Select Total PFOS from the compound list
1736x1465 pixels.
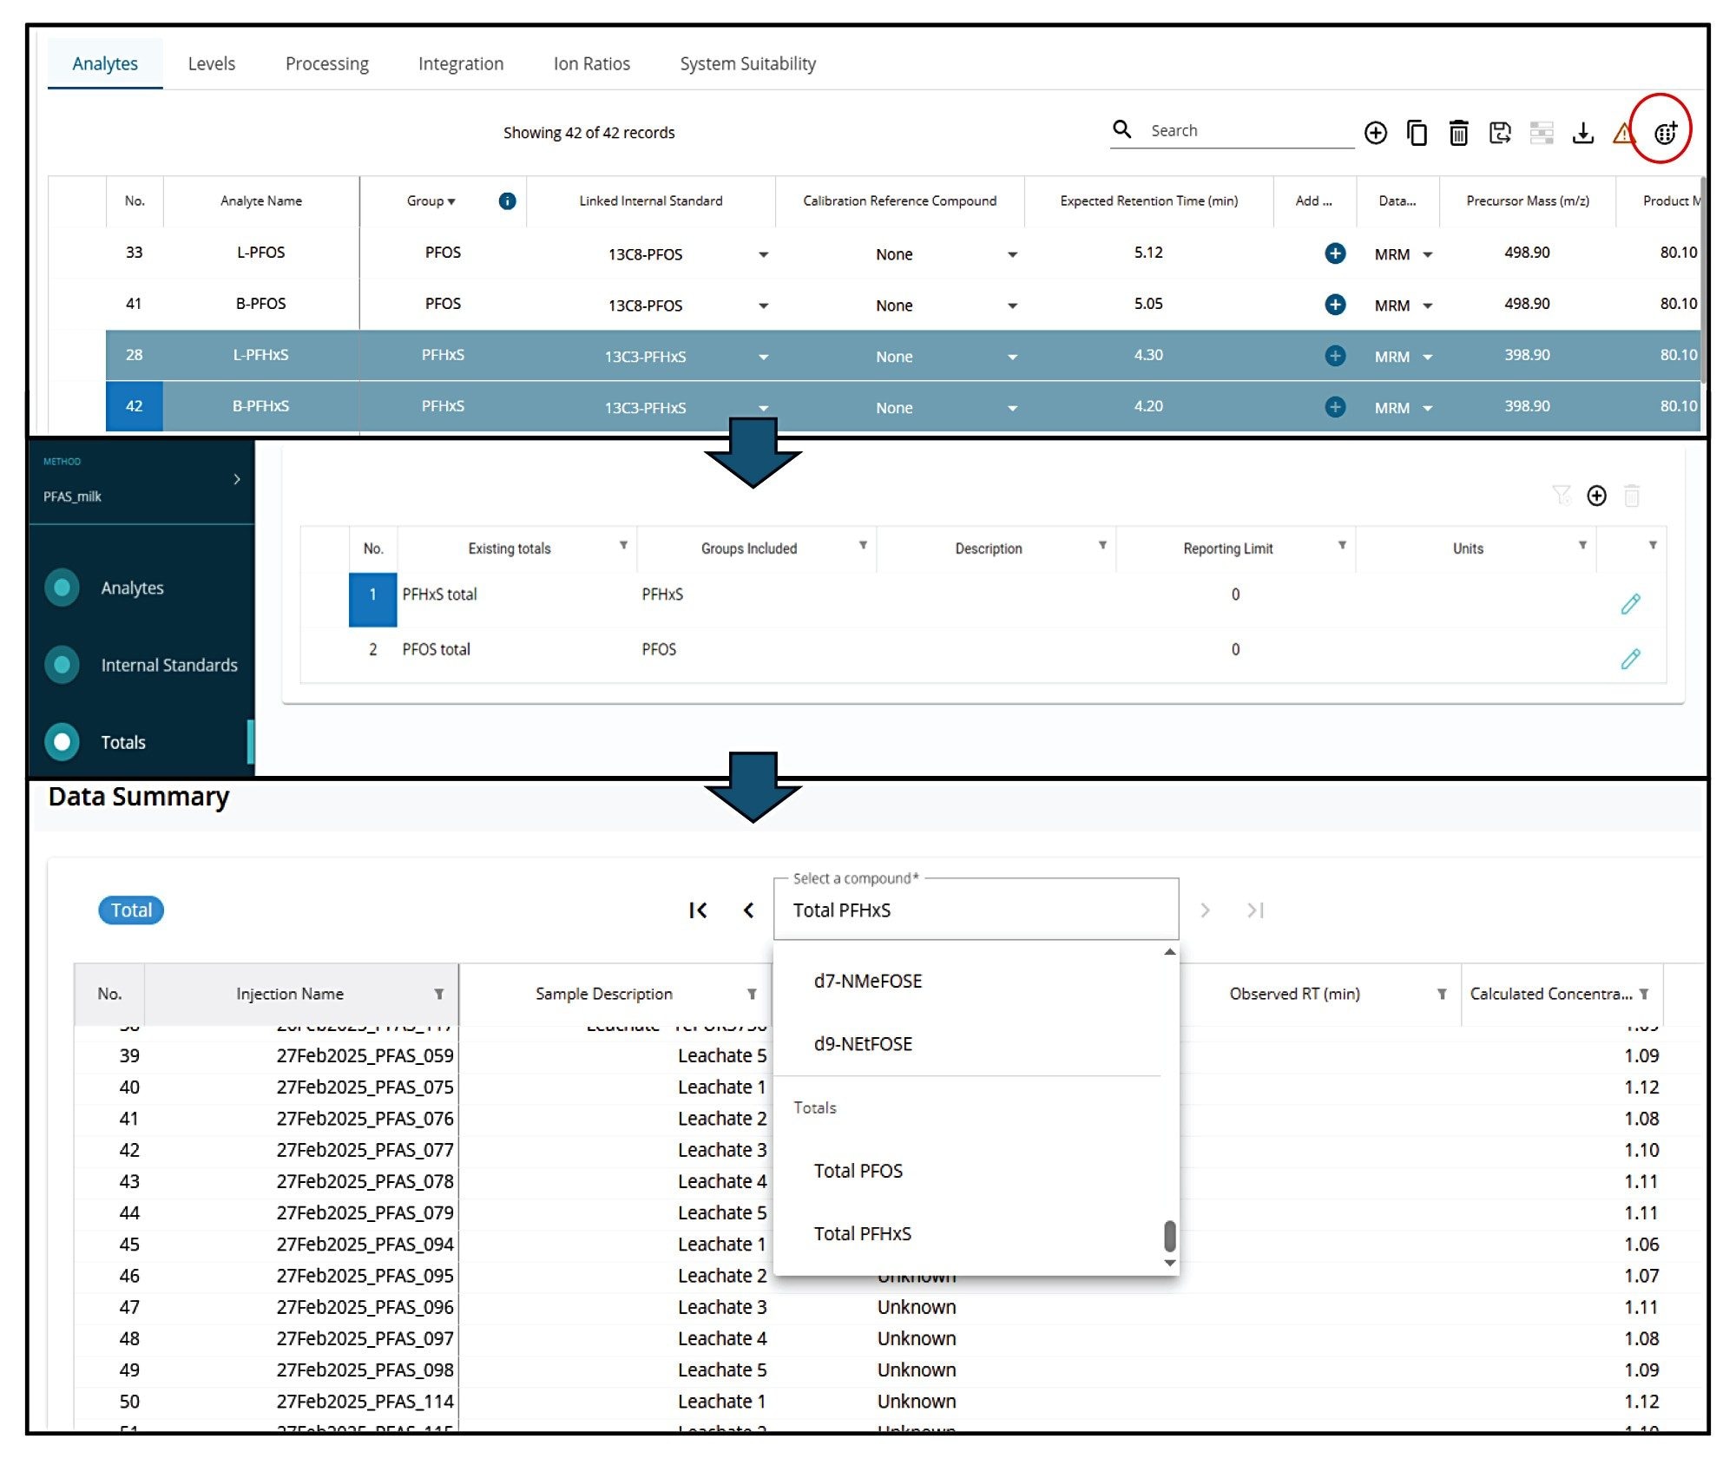click(x=858, y=1171)
